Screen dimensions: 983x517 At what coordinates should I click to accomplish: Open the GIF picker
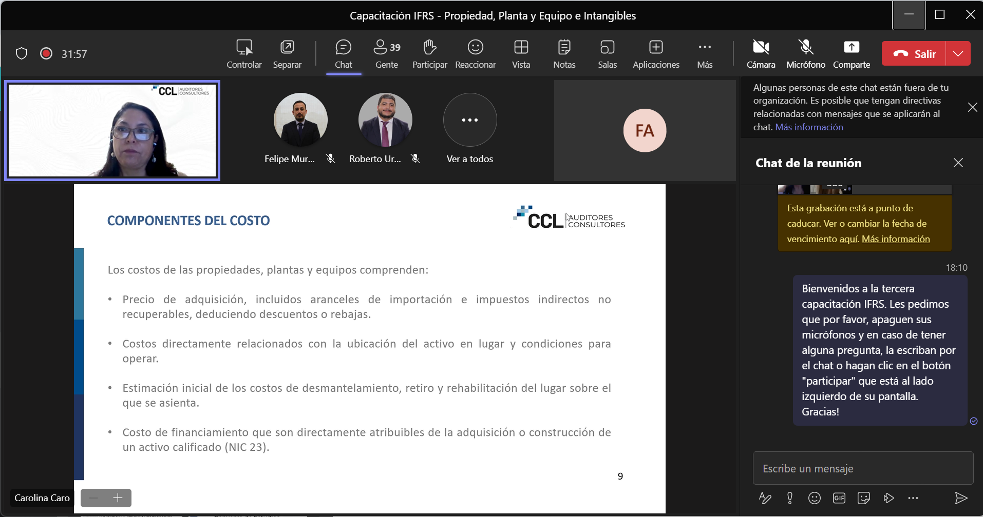pyautogui.click(x=839, y=498)
